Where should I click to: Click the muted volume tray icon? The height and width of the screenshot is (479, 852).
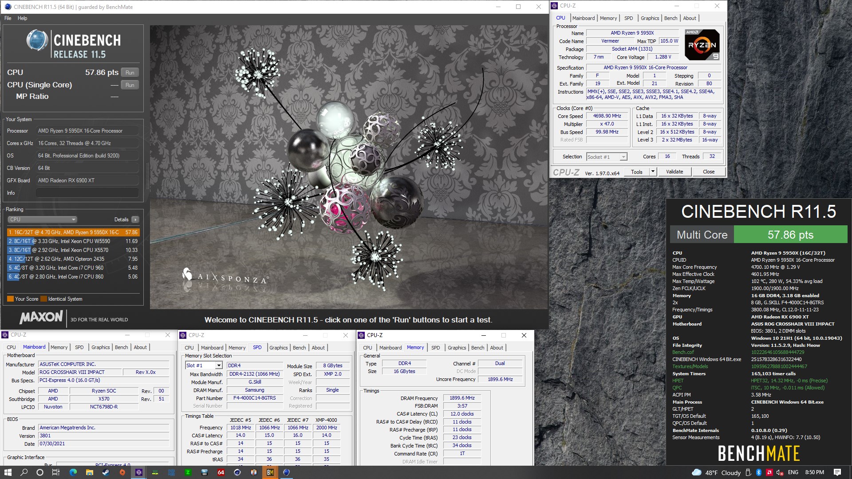(x=780, y=472)
